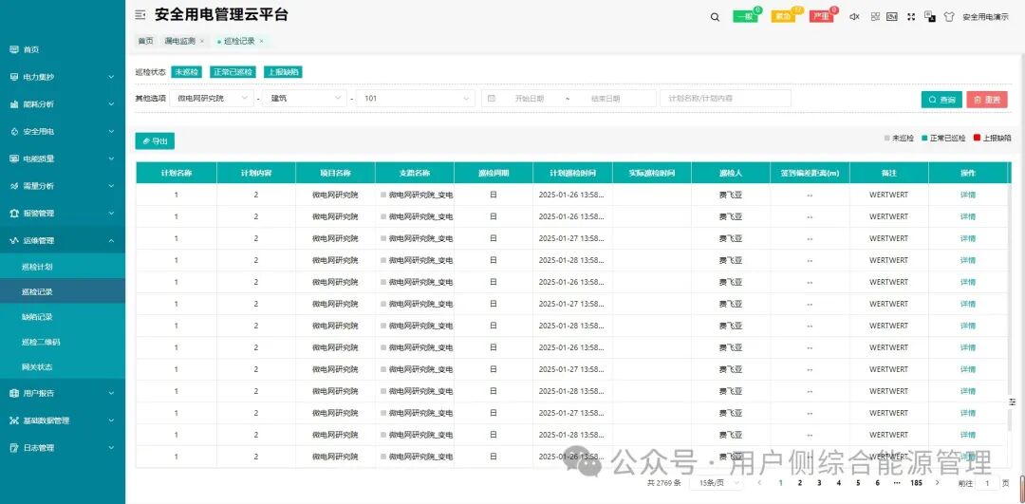
Task: Close the 漏电监测 tab
Action: pyautogui.click(x=202, y=41)
